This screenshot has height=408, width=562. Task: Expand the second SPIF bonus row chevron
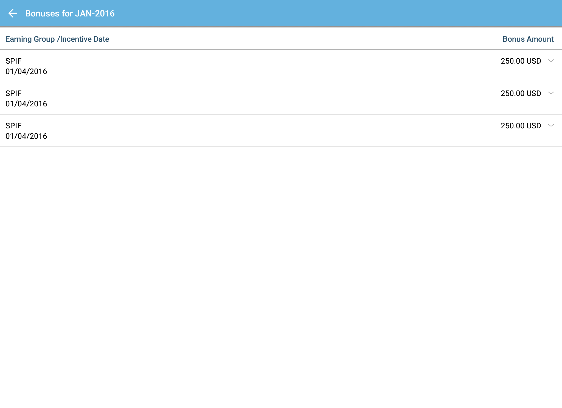(551, 93)
